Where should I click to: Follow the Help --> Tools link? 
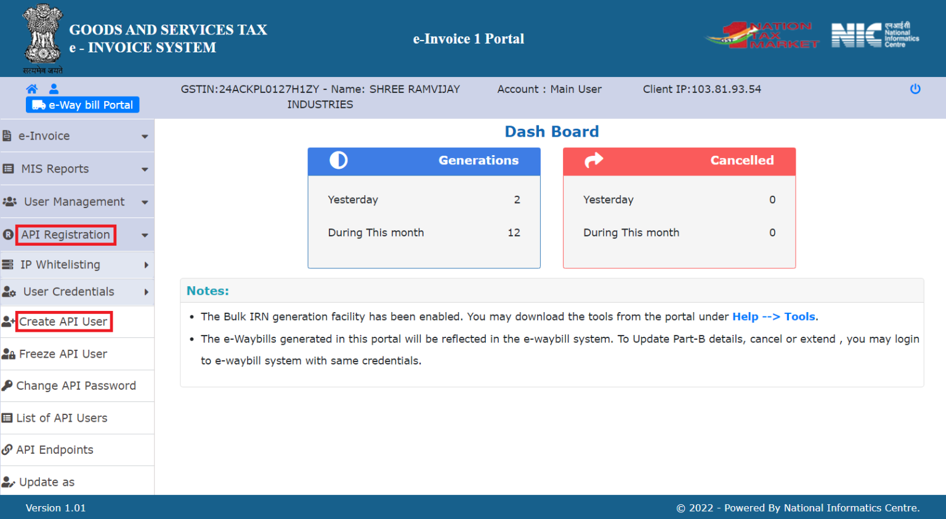click(774, 316)
